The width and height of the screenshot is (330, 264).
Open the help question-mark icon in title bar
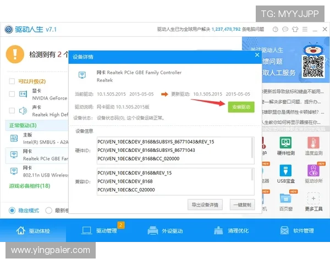(x=276, y=29)
